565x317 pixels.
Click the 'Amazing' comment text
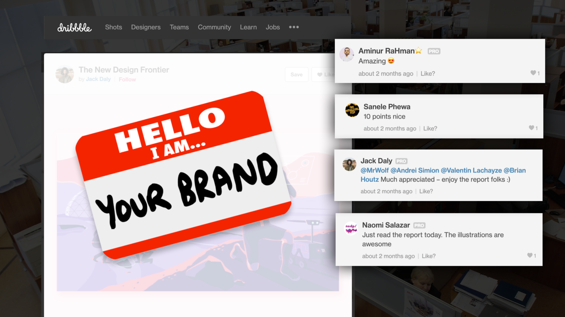pyautogui.click(x=376, y=61)
